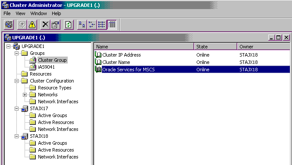292x165 pixels.
Task: Switch to Details view
Action: pyautogui.click(x=112, y=25)
